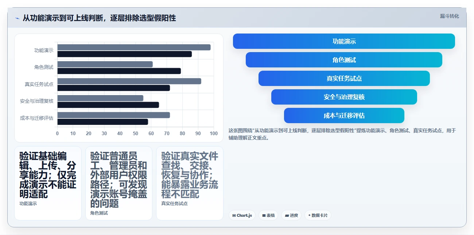
Task: Open the card starting 验证普通员工
Action: pos(119,183)
